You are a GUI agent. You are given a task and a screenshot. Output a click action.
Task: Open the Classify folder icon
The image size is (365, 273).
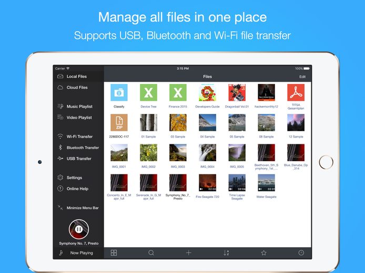119,92
